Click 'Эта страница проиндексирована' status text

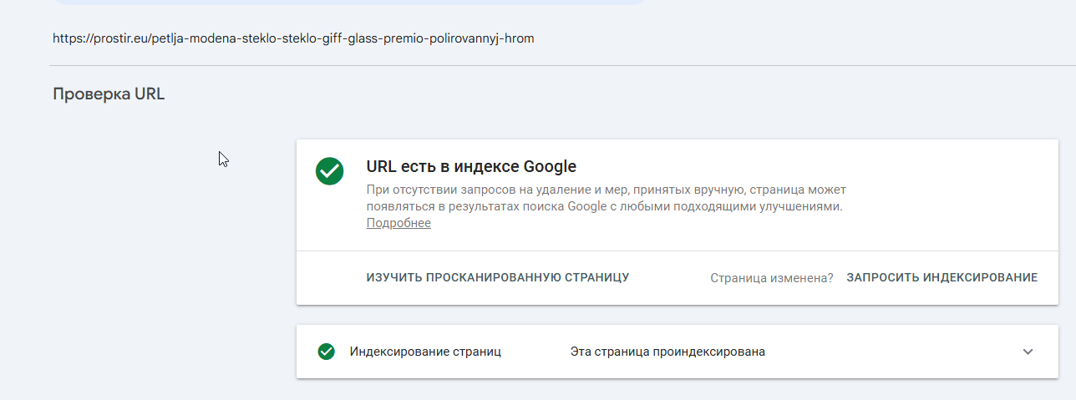pyautogui.click(x=667, y=352)
